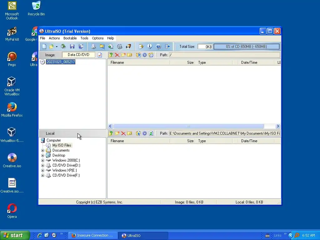
Task: Click the Extract icon in image toolbar
Action: coord(138,55)
